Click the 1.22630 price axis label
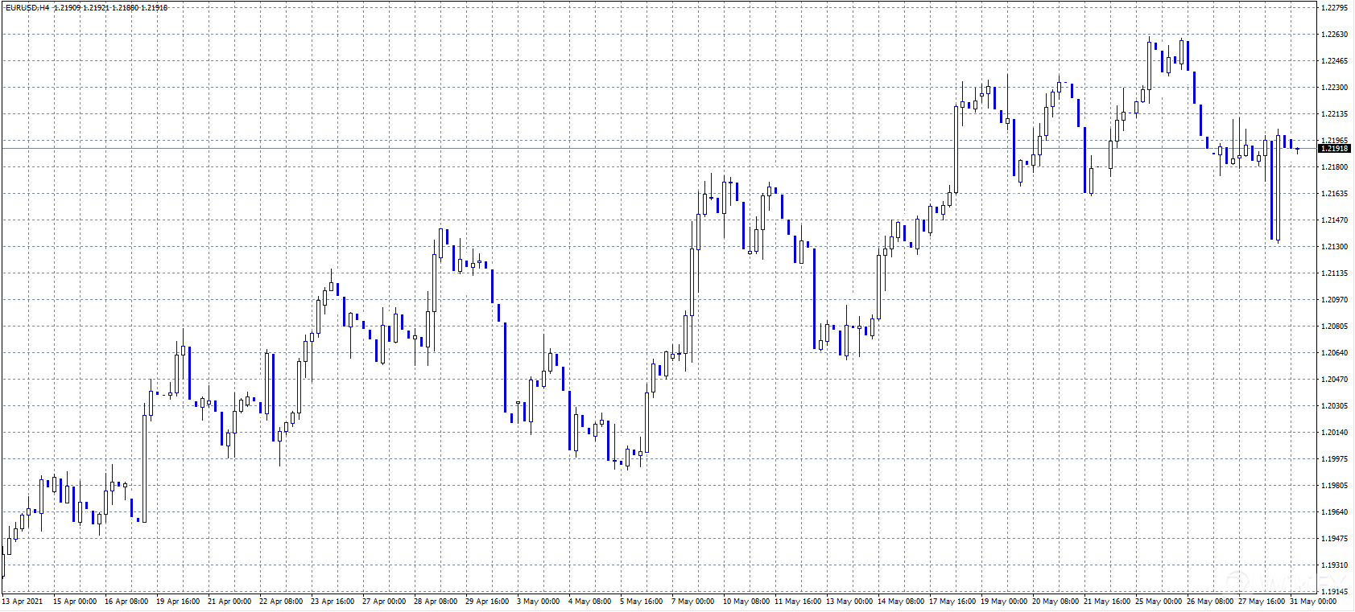 pyautogui.click(x=1334, y=35)
